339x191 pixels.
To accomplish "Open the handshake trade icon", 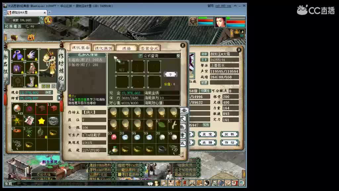I will tap(228, 183).
